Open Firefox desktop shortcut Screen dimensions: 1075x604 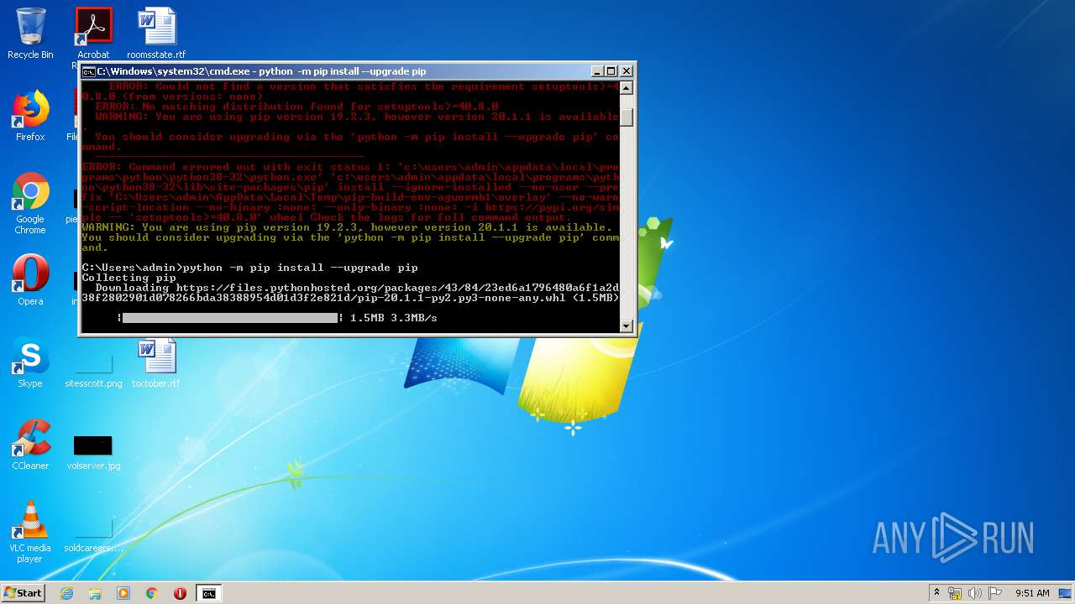point(30,116)
